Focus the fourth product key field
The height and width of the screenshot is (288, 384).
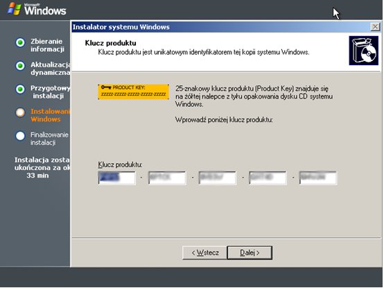point(268,178)
